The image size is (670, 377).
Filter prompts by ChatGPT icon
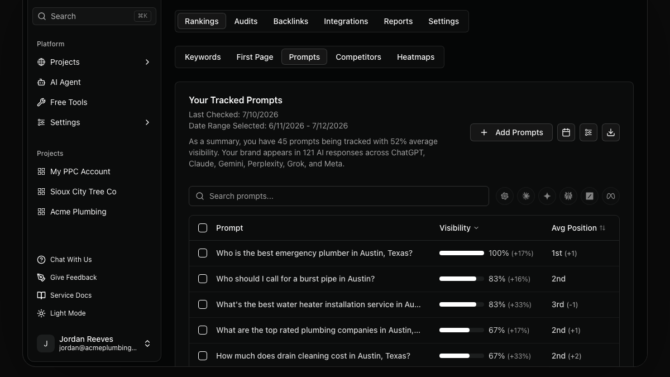coord(505,196)
